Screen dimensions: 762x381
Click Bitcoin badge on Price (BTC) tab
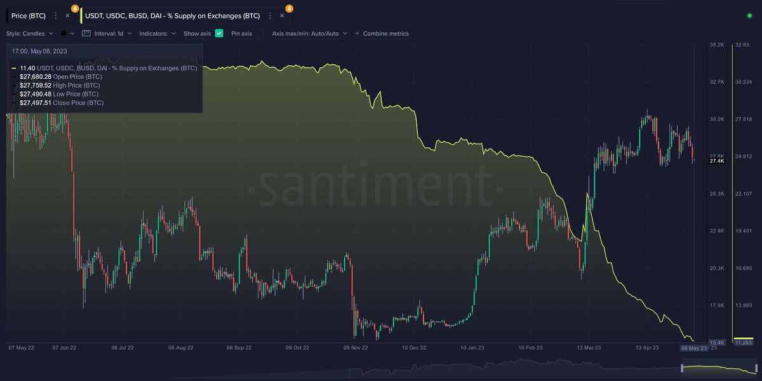(75, 8)
